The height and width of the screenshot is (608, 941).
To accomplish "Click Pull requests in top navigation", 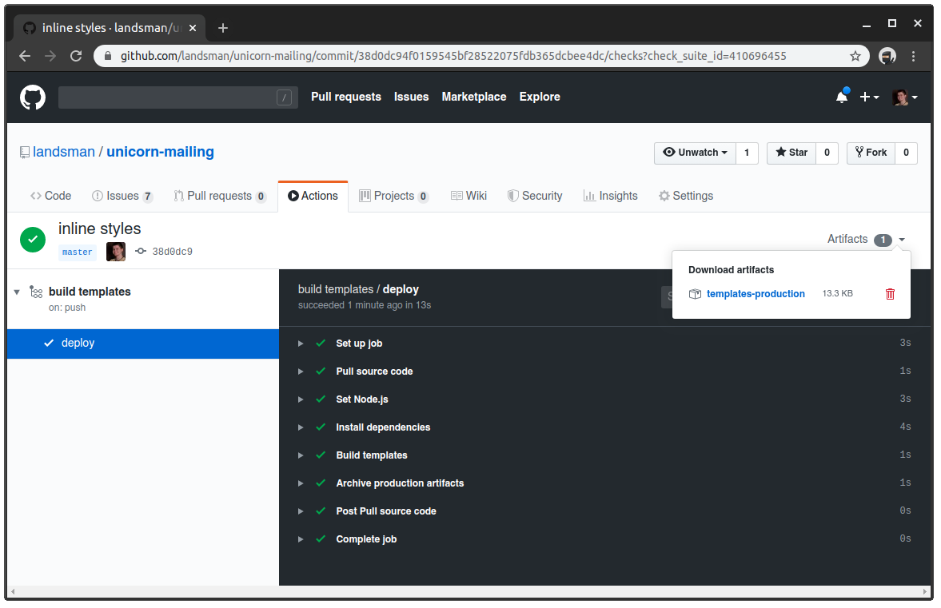I will [345, 97].
